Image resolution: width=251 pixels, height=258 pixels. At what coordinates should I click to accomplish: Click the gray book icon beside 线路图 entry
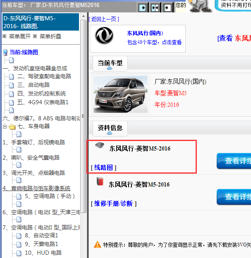[100, 145]
